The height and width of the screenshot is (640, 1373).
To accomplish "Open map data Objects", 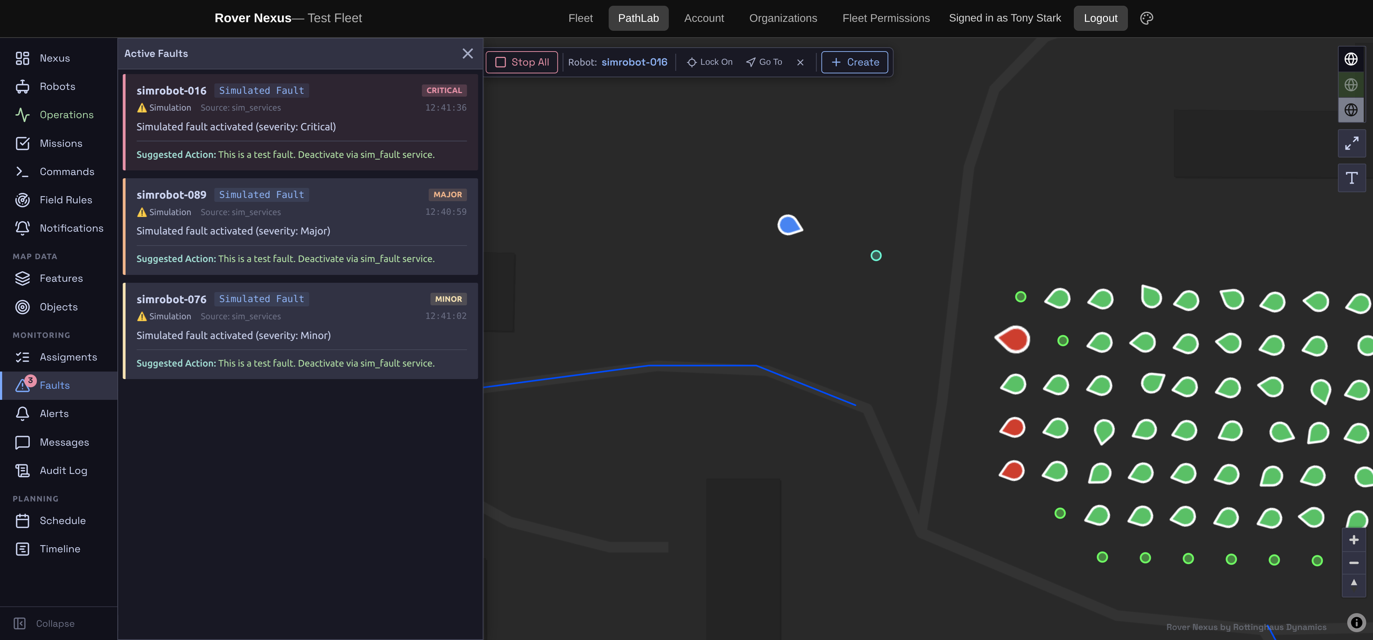I will [59, 307].
